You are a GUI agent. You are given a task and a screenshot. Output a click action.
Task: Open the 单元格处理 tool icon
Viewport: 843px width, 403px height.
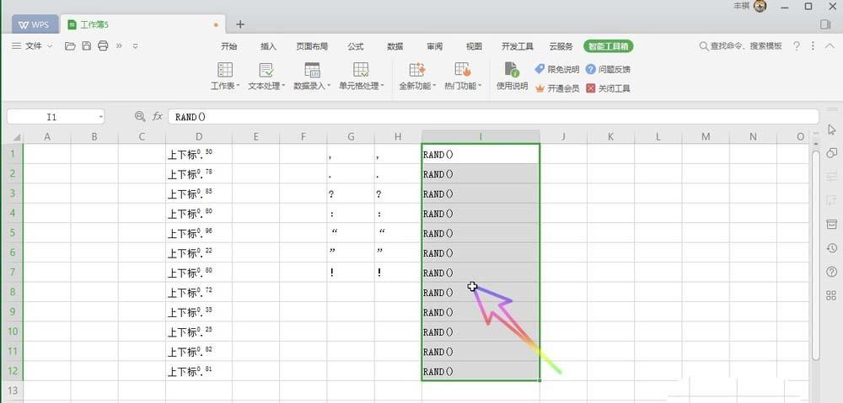point(361,70)
